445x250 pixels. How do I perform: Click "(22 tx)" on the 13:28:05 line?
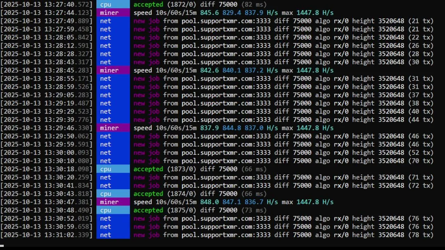click(421, 37)
